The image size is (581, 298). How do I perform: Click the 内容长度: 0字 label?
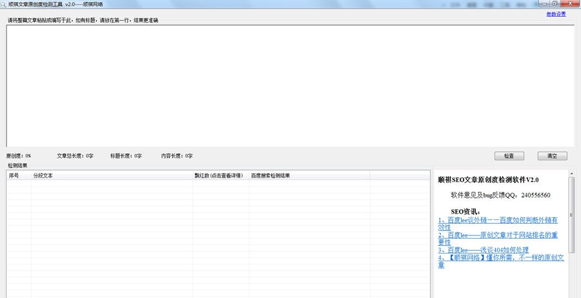tap(177, 156)
